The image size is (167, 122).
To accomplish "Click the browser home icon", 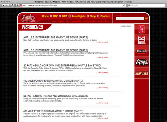I will pyautogui.click(x=12, y=5).
